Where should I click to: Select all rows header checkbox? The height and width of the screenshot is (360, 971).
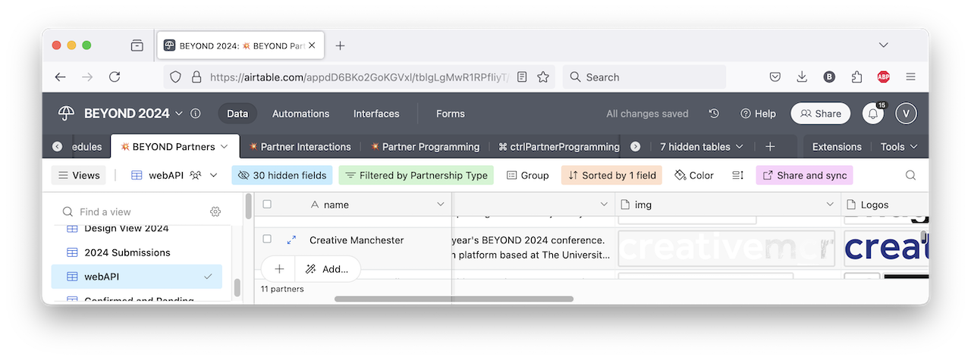pyautogui.click(x=267, y=205)
